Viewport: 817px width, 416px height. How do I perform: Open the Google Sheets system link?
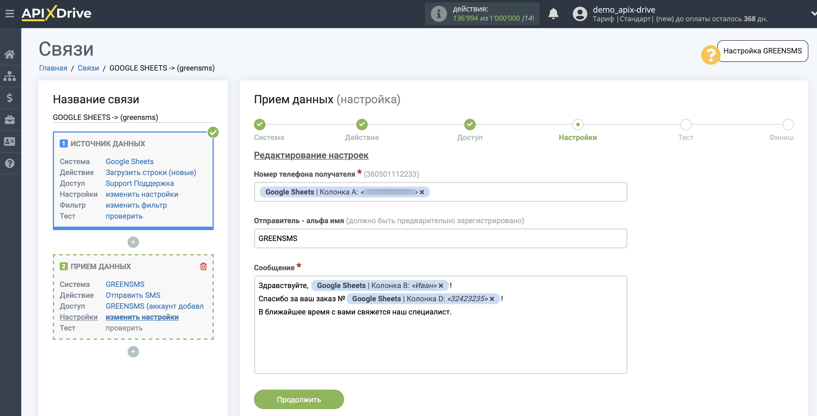tap(129, 162)
